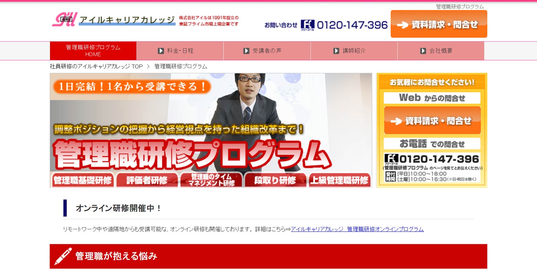
Task: Click the 調整ポジションの把握から経営視点を持った組織改革まで！ banner text
Action: pos(179,129)
